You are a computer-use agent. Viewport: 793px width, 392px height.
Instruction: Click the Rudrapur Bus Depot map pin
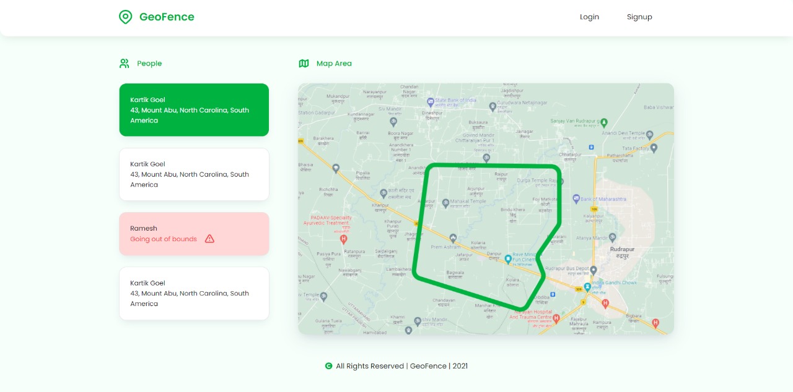click(594, 270)
